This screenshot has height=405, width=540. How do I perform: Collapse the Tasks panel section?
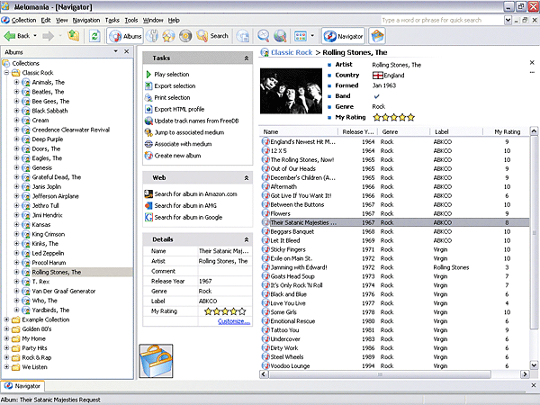pyautogui.click(x=247, y=58)
